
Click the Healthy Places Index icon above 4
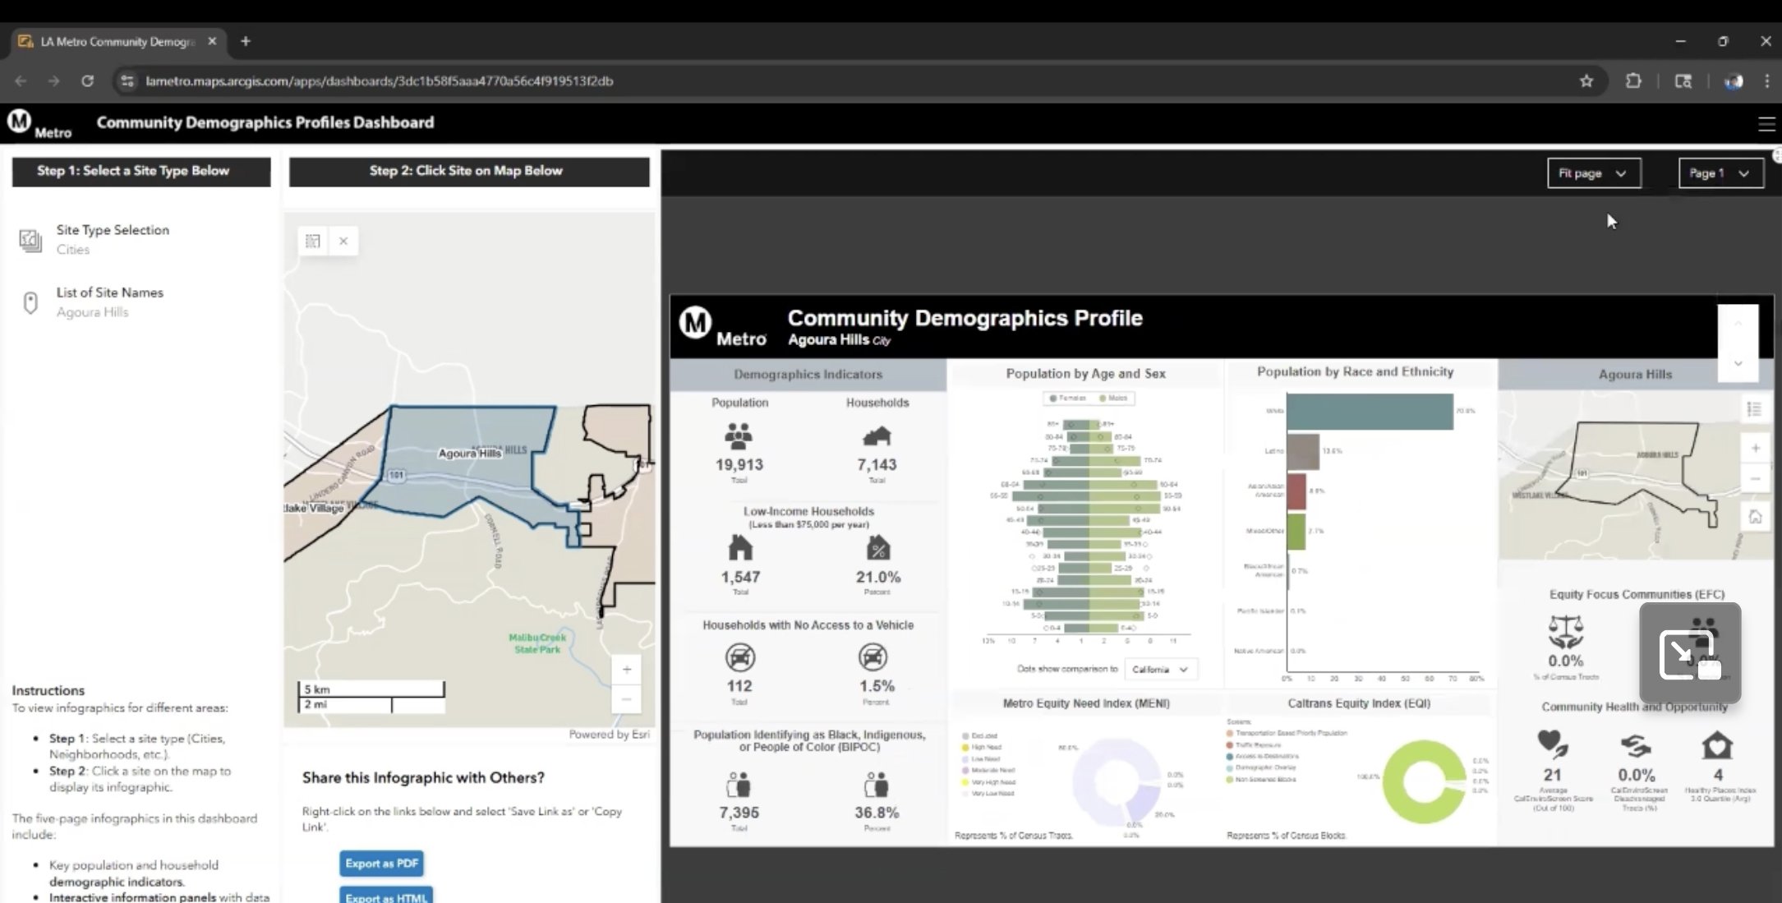[x=1717, y=746]
